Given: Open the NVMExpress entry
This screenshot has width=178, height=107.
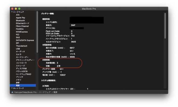Looking at the screenshot, I should tap(22, 32).
